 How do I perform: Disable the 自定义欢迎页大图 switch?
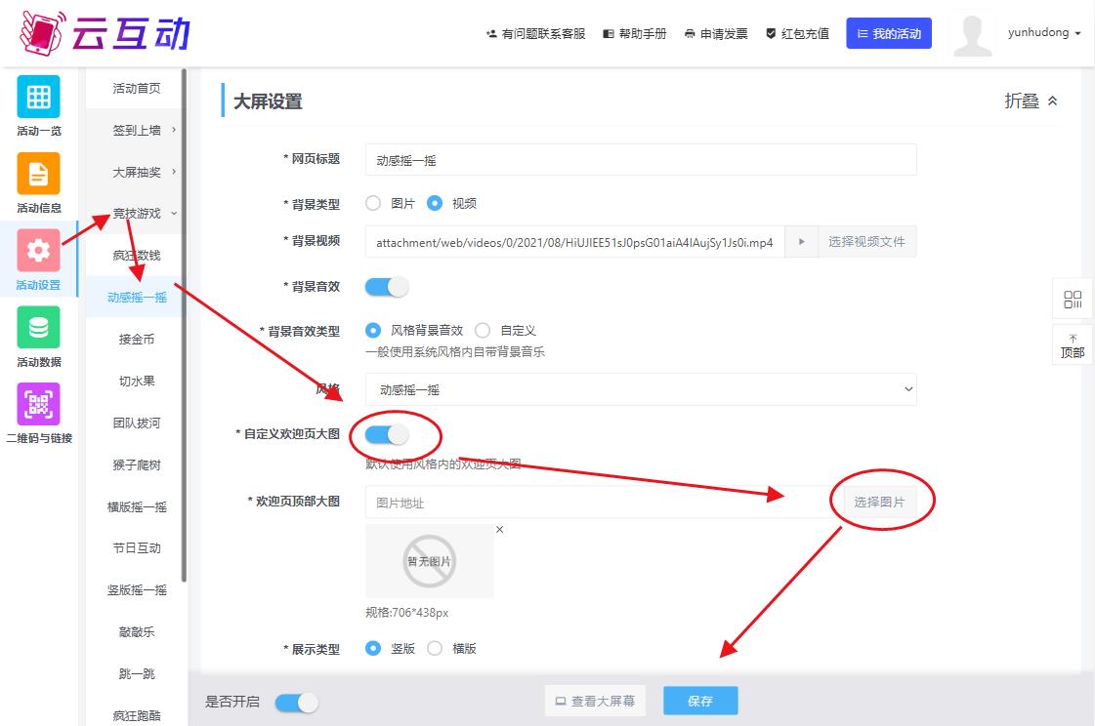tap(387, 434)
